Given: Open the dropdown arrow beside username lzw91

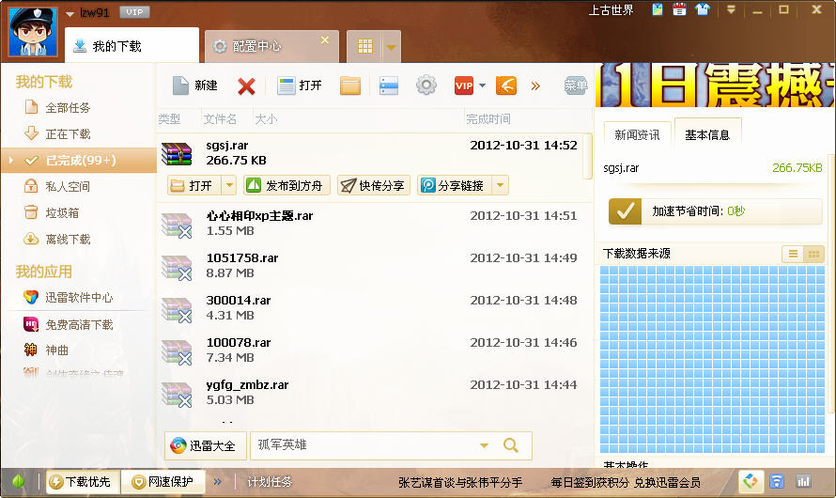Looking at the screenshot, I should [x=70, y=14].
